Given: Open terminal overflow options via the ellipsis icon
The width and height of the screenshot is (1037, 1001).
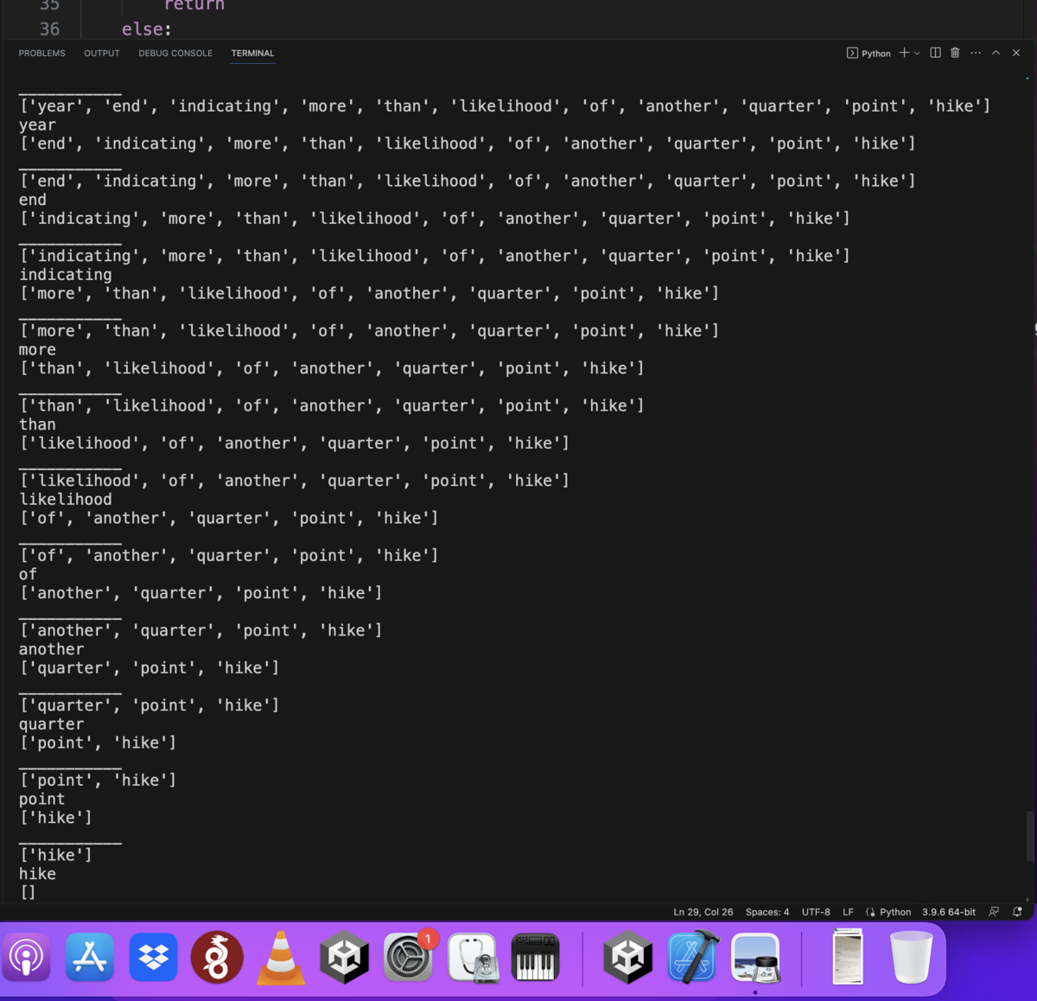Looking at the screenshot, I should [x=975, y=53].
